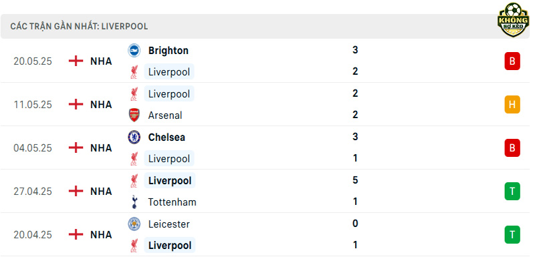The width and height of the screenshot is (535, 267).
Task: Click Liverpool crest in Tottenham match row
Action: coord(134,180)
